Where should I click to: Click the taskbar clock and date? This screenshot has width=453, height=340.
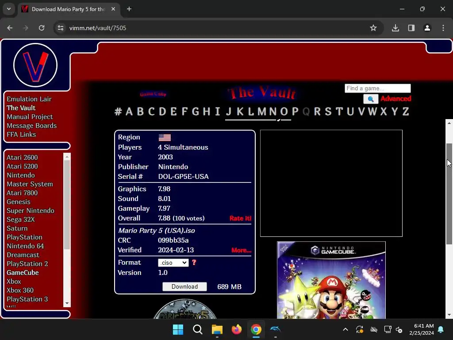tap(422, 329)
